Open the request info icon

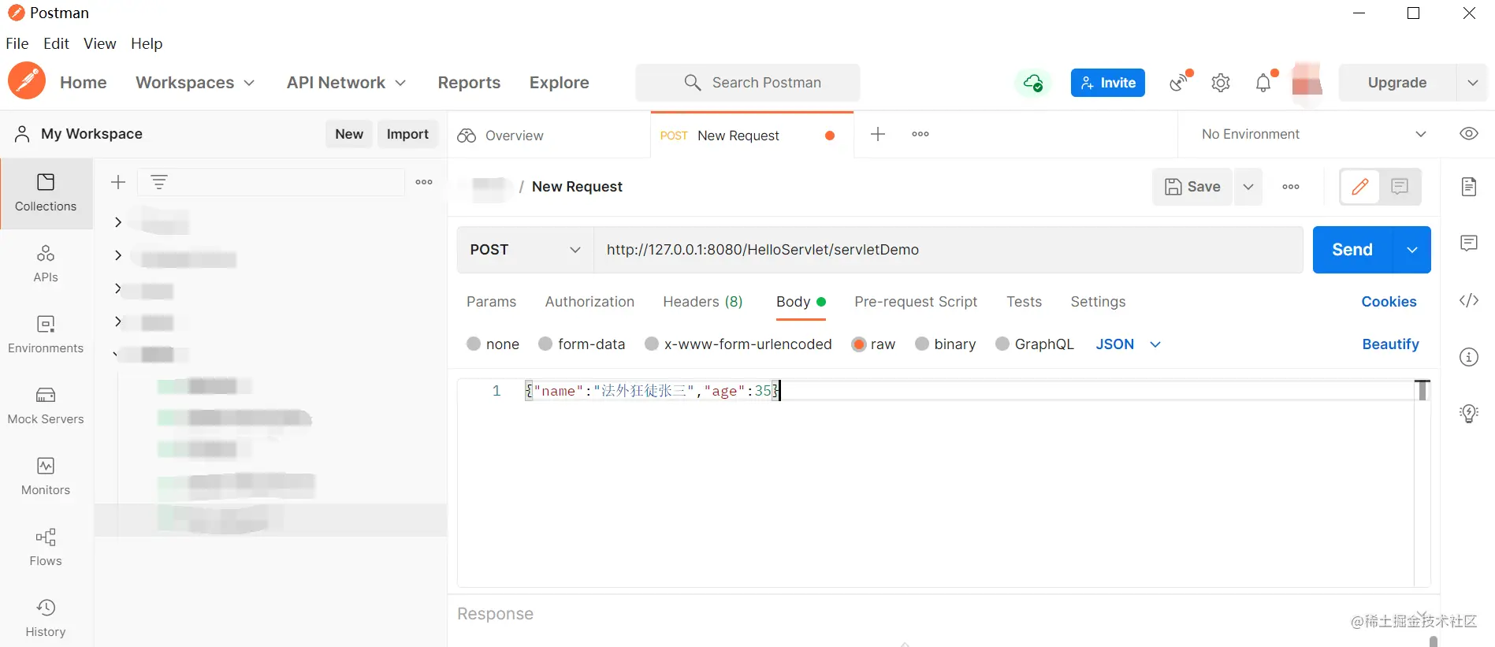tap(1469, 357)
